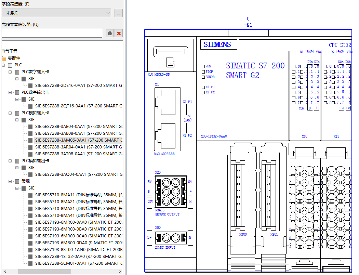
Task: Click the icon of part 6ES7288-1ST32-0AA0
Action: pyautogui.click(x=30, y=257)
